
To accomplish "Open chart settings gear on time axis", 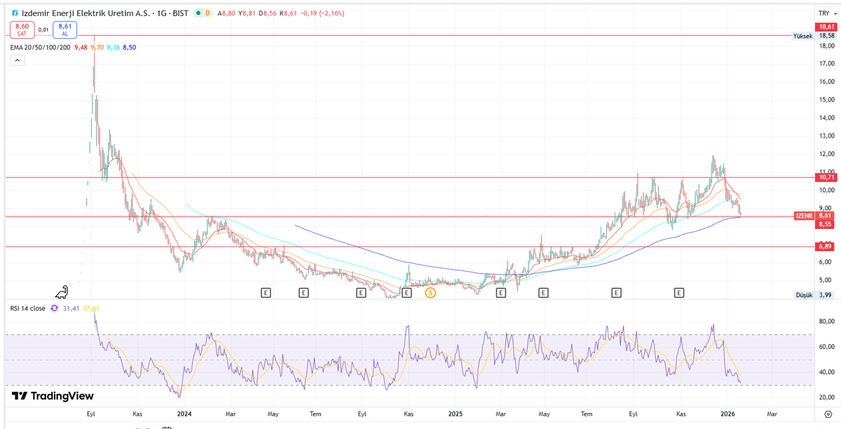I will pyautogui.click(x=827, y=414).
